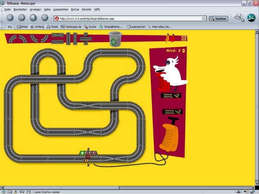Select the four-way intersection track piece
This screenshot has height=194, width=259.
[86, 38]
